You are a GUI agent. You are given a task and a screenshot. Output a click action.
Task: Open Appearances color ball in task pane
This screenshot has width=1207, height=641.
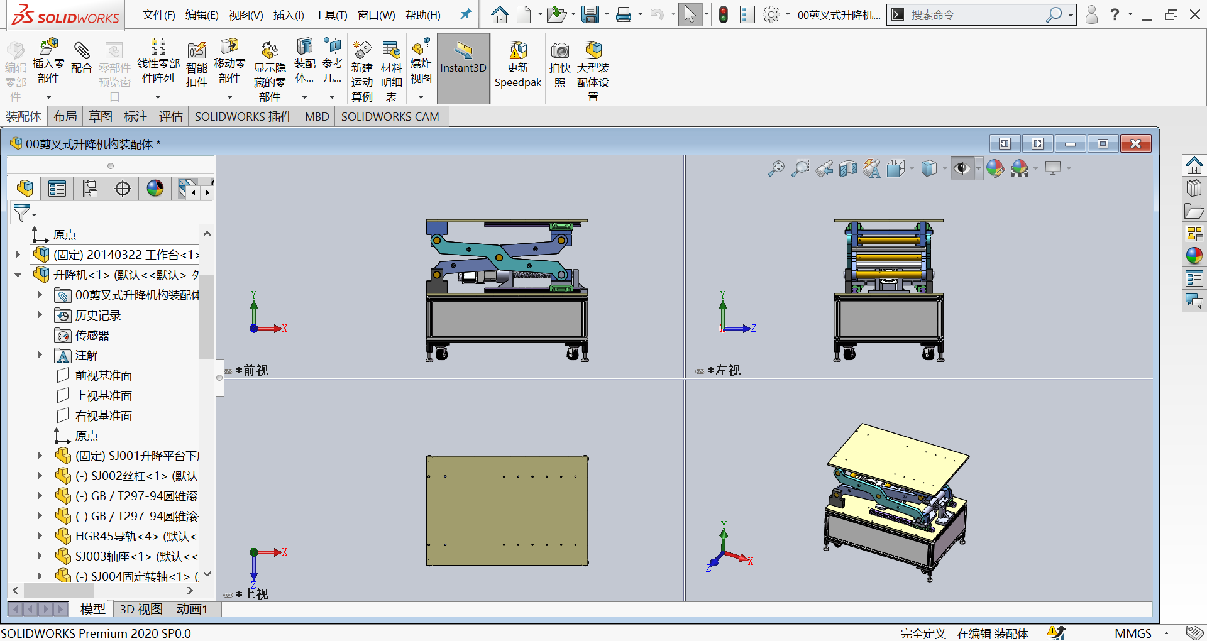tap(1194, 256)
